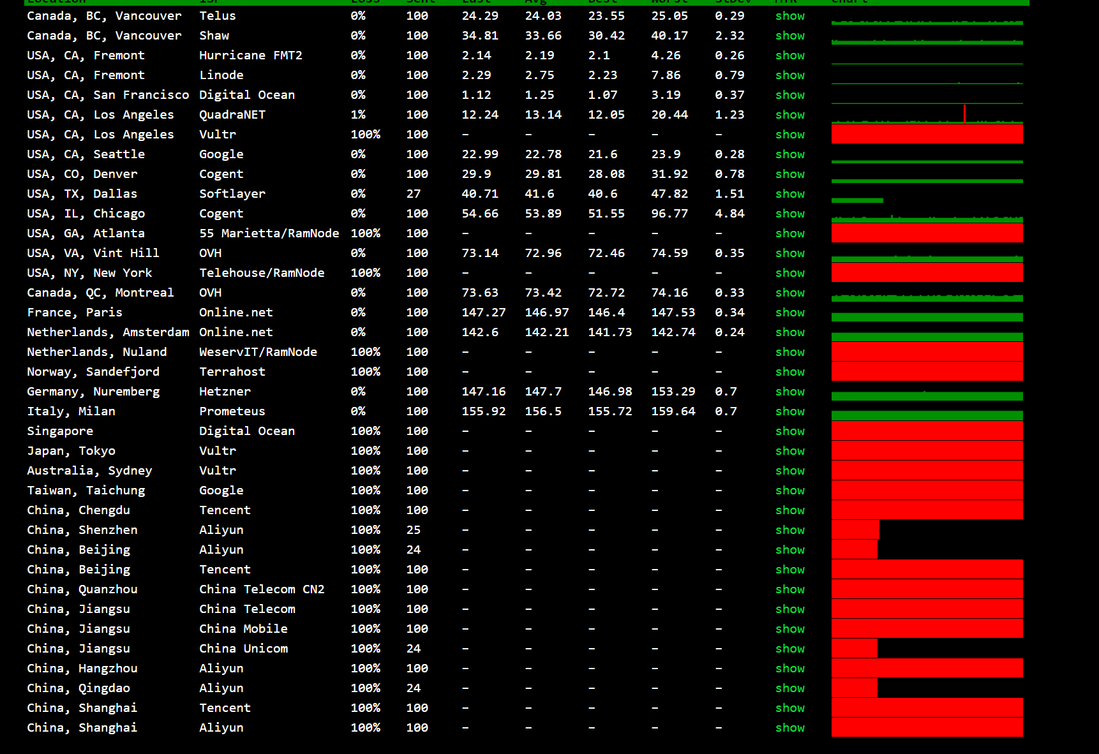Open show link for Taiwan, Taichung row
This screenshot has height=754, width=1099.
tap(789, 491)
